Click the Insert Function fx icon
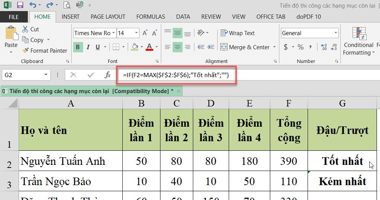Image resolution: width=380 pixels, height=200 pixels. [107, 75]
